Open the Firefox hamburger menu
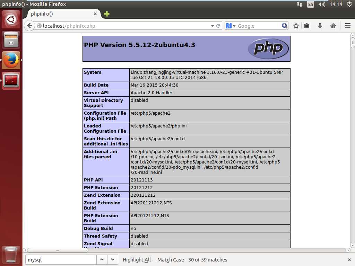 click(348, 26)
